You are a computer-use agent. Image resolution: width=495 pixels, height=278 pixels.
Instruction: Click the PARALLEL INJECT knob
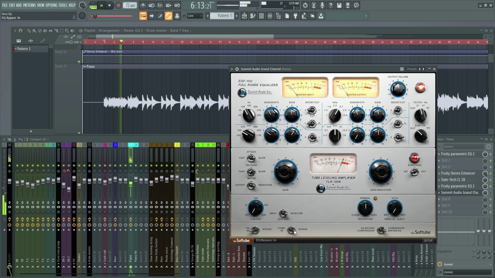[394, 208]
